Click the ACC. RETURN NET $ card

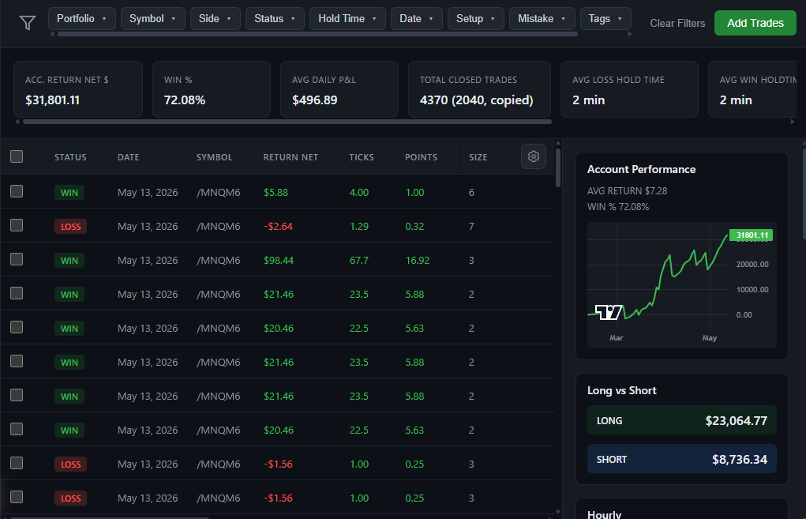78,89
